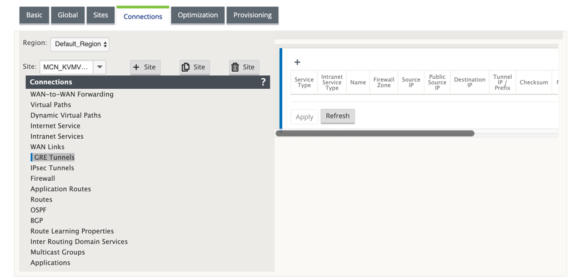Open Multicast Groups section
This screenshot has width=569, height=279.
pos(58,252)
